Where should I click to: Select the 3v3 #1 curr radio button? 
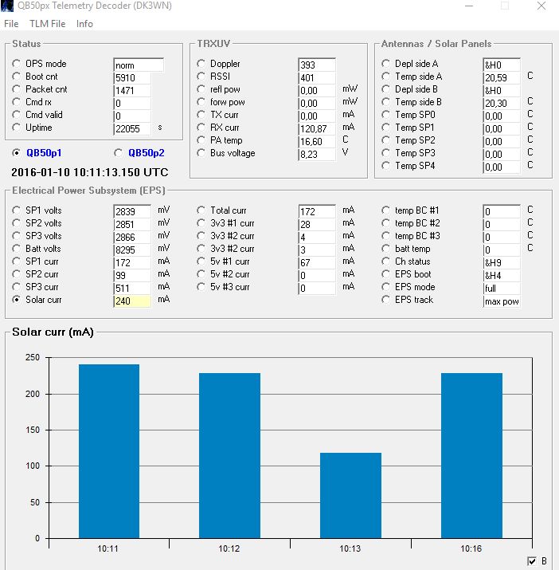click(201, 223)
